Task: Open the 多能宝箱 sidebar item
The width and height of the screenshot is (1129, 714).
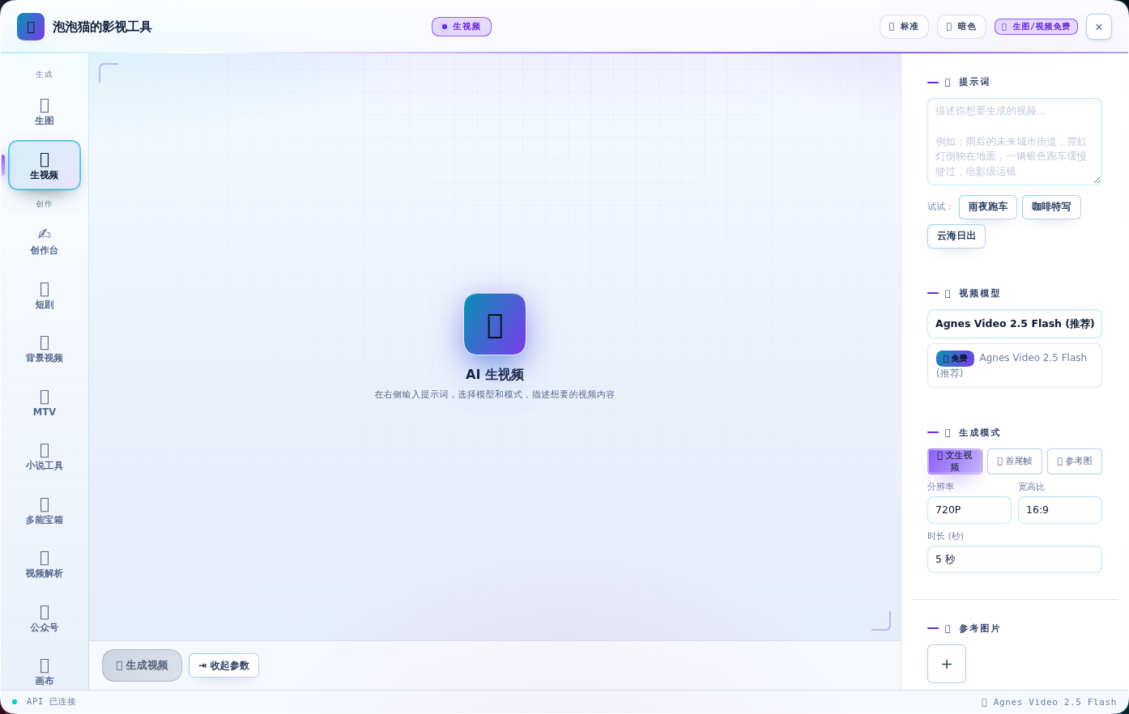Action: pos(45,511)
